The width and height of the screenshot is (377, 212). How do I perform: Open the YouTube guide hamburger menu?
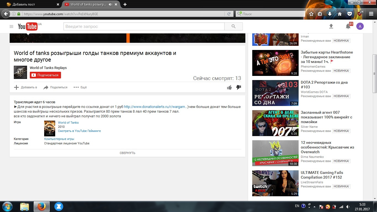[11, 26]
